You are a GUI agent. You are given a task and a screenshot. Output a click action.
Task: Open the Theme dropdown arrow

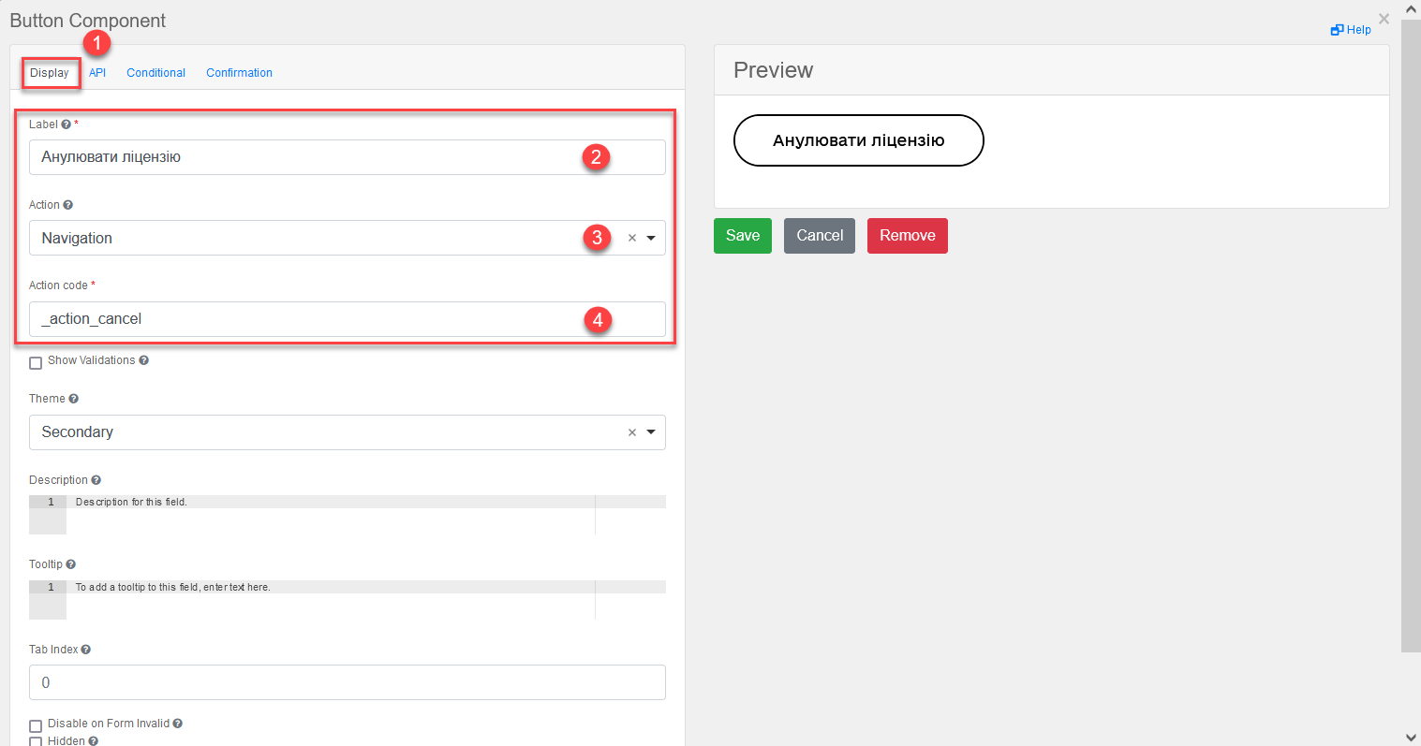click(x=651, y=432)
